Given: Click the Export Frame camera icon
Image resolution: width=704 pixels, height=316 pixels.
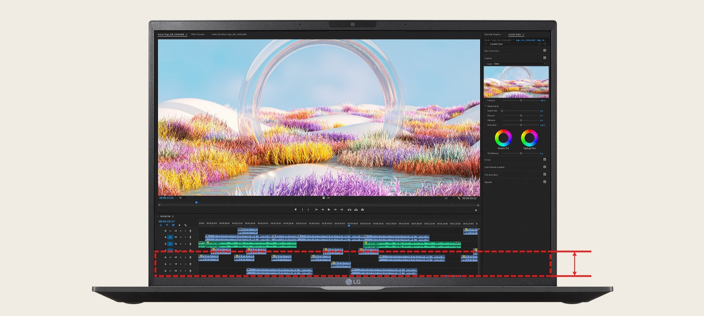Looking at the screenshot, I should tap(362, 210).
